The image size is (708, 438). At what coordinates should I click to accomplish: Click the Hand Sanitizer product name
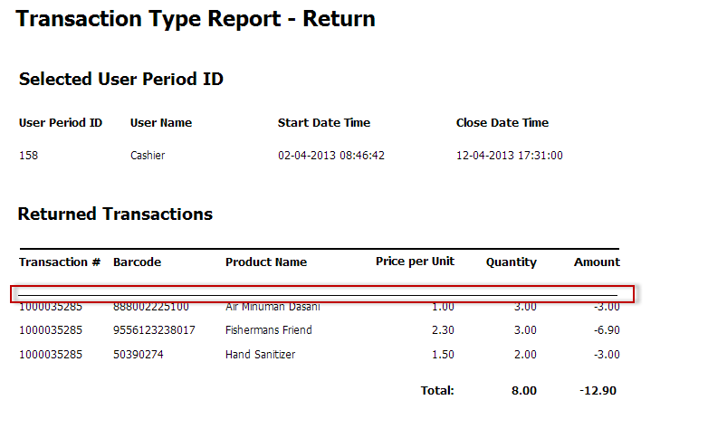click(260, 355)
